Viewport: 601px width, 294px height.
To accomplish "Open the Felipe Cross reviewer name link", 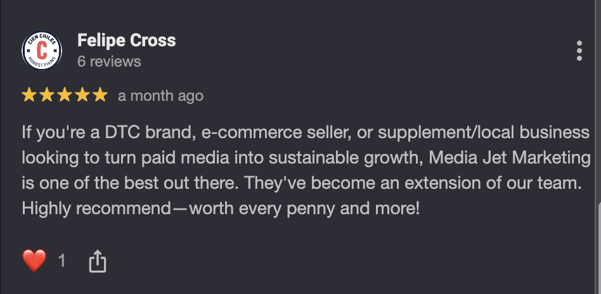I will pos(127,41).
